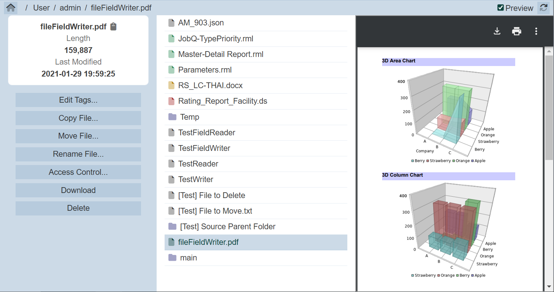The width and height of the screenshot is (554, 292).
Task: Select the Master-Detail Report.rml file
Action: tap(220, 54)
